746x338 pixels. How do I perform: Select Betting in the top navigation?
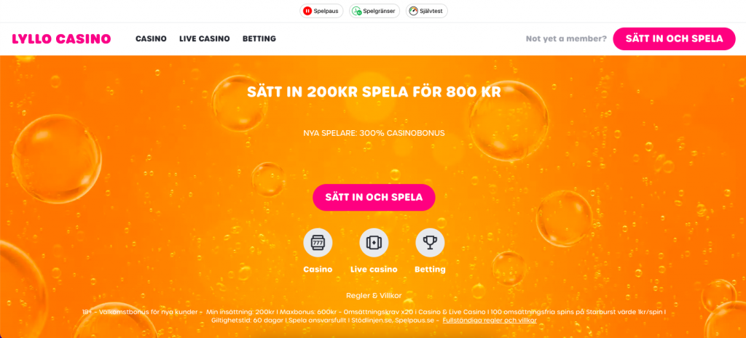[259, 39]
